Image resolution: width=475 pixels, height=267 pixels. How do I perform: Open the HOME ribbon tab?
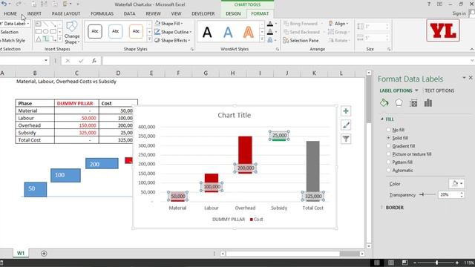(x=10, y=13)
